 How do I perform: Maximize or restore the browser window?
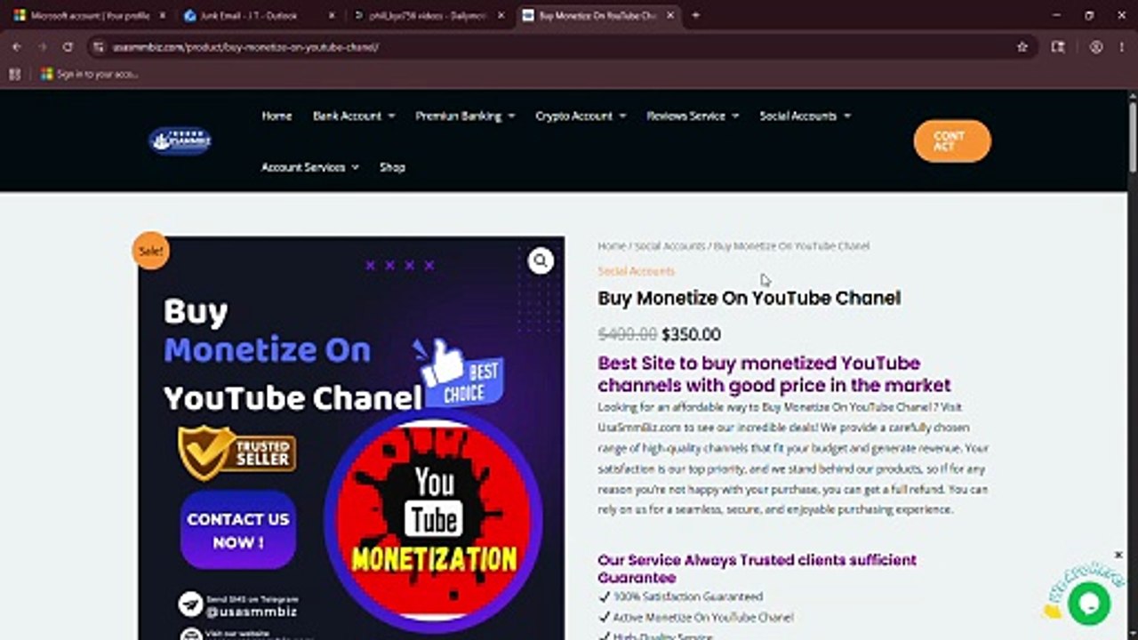1089,15
